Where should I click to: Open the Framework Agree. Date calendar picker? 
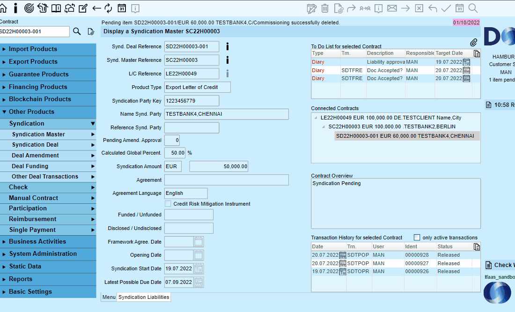199,242
